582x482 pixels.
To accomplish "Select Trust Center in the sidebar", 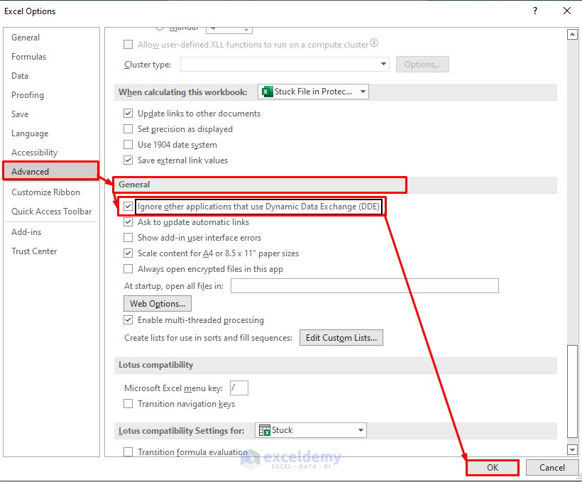I will (x=33, y=251).
